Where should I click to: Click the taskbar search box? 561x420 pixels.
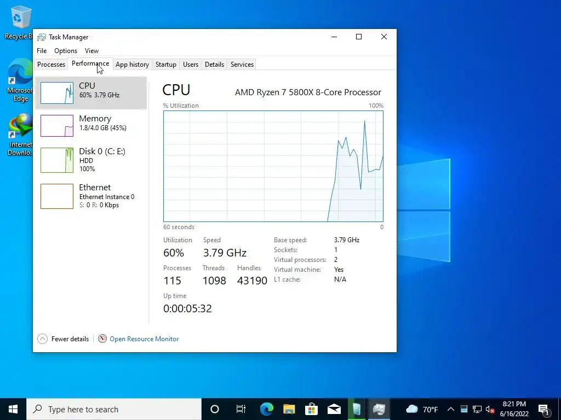pyautogui.click(x=114, y=409)
